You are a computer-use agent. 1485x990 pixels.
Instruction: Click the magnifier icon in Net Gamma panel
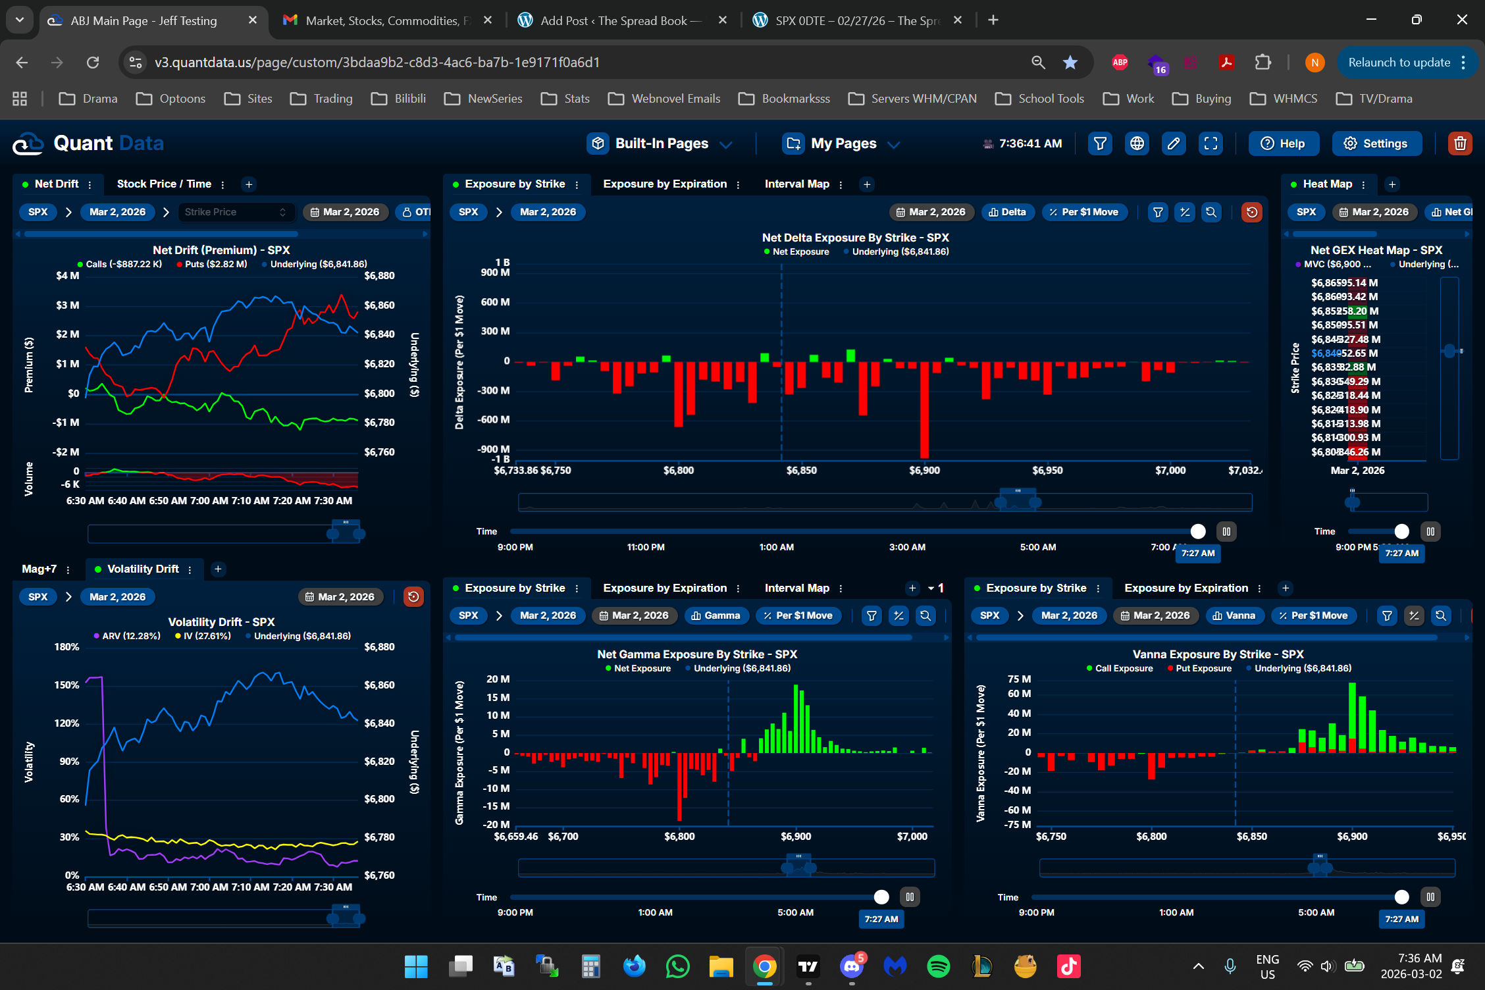925,615
